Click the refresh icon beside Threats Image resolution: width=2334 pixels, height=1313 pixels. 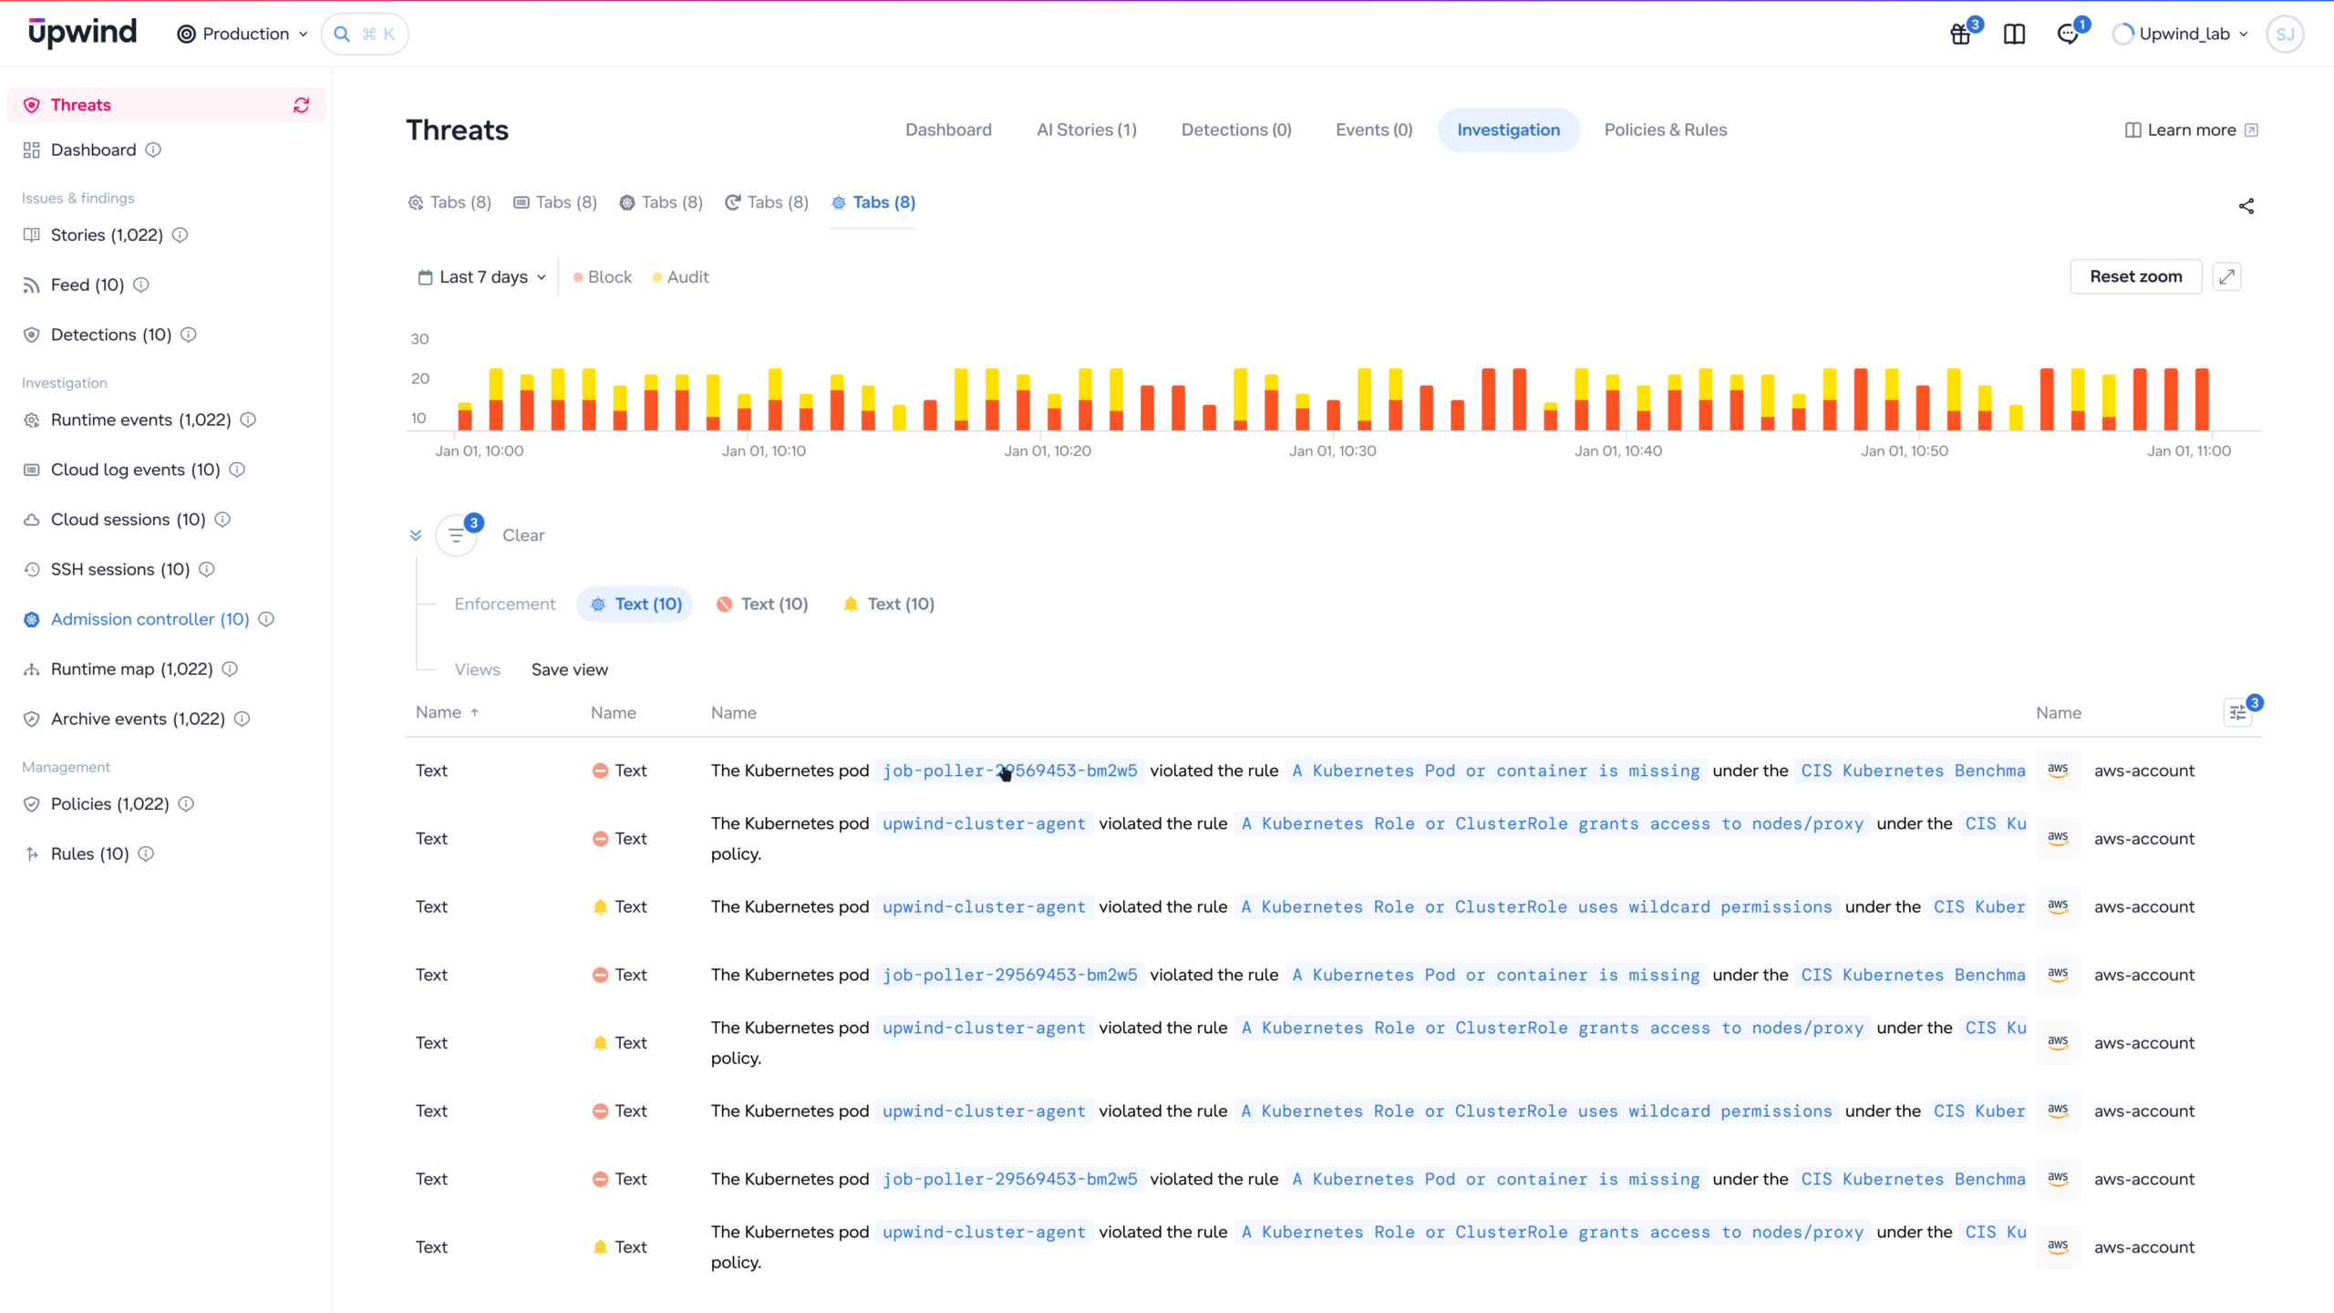(301, 105)
